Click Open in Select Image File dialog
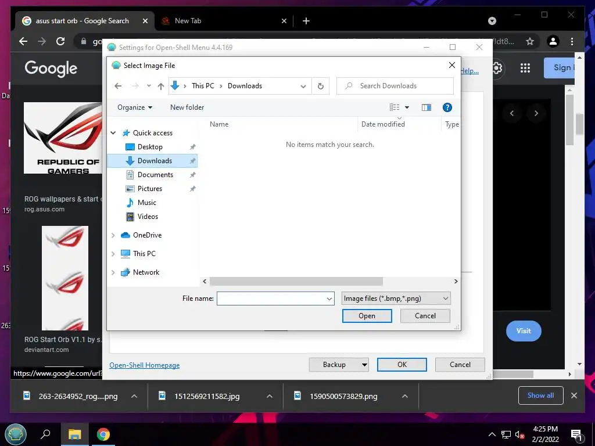This screenshot has height=446, width=595. (x=367, y=316)
